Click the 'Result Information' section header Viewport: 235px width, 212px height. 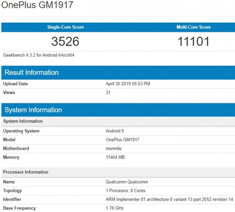pos(118,72)
